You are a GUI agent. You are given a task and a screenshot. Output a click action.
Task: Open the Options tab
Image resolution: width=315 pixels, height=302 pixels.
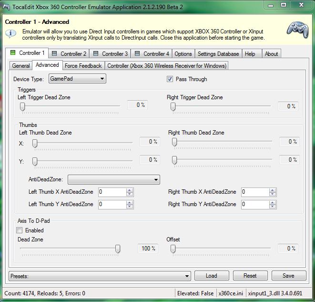tap(183, 54)
